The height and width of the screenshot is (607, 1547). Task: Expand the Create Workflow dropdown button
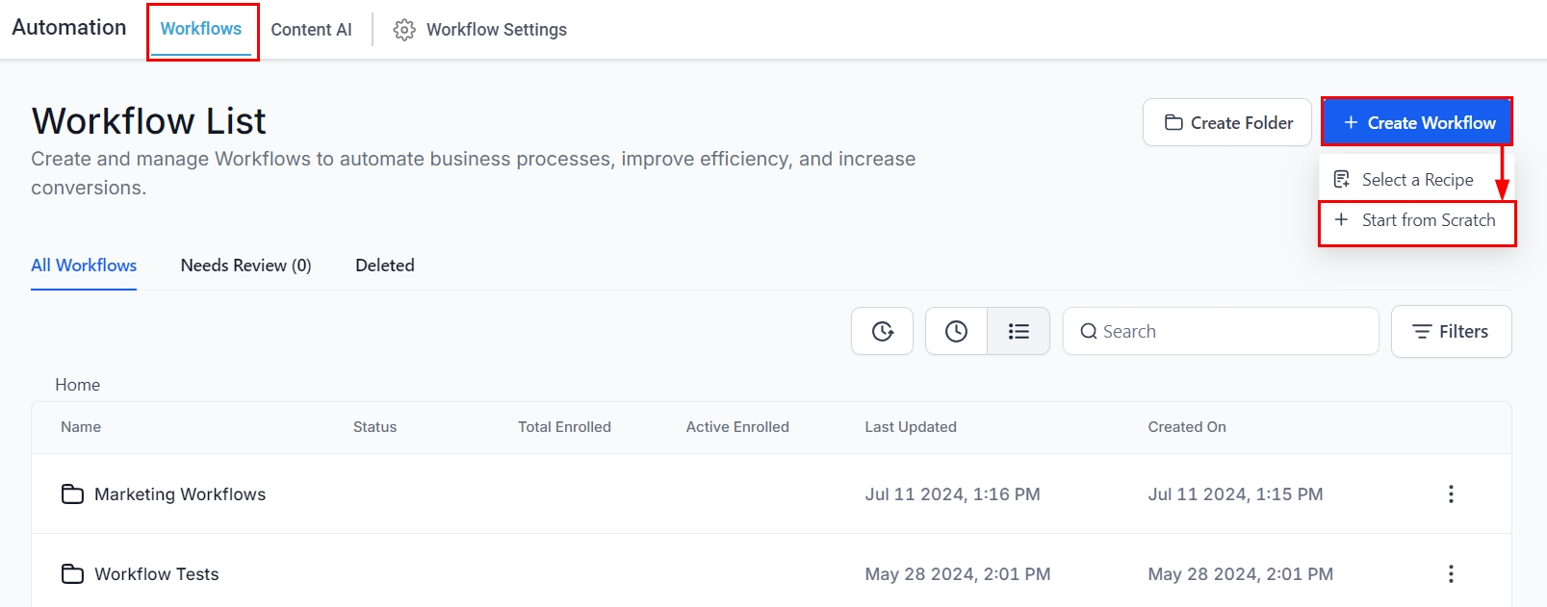tap(1417, 123)
